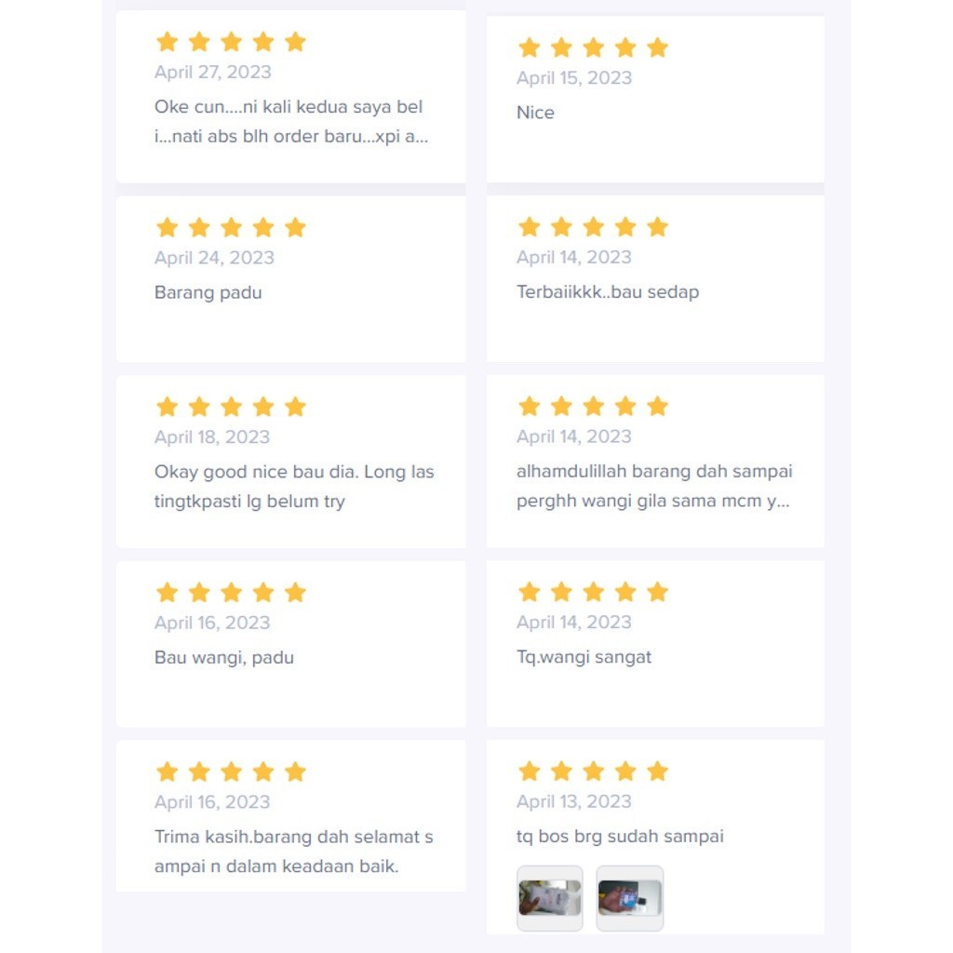
Task: Select the star rating for "Barang padu" review
Action: click(x=231, y=228)
